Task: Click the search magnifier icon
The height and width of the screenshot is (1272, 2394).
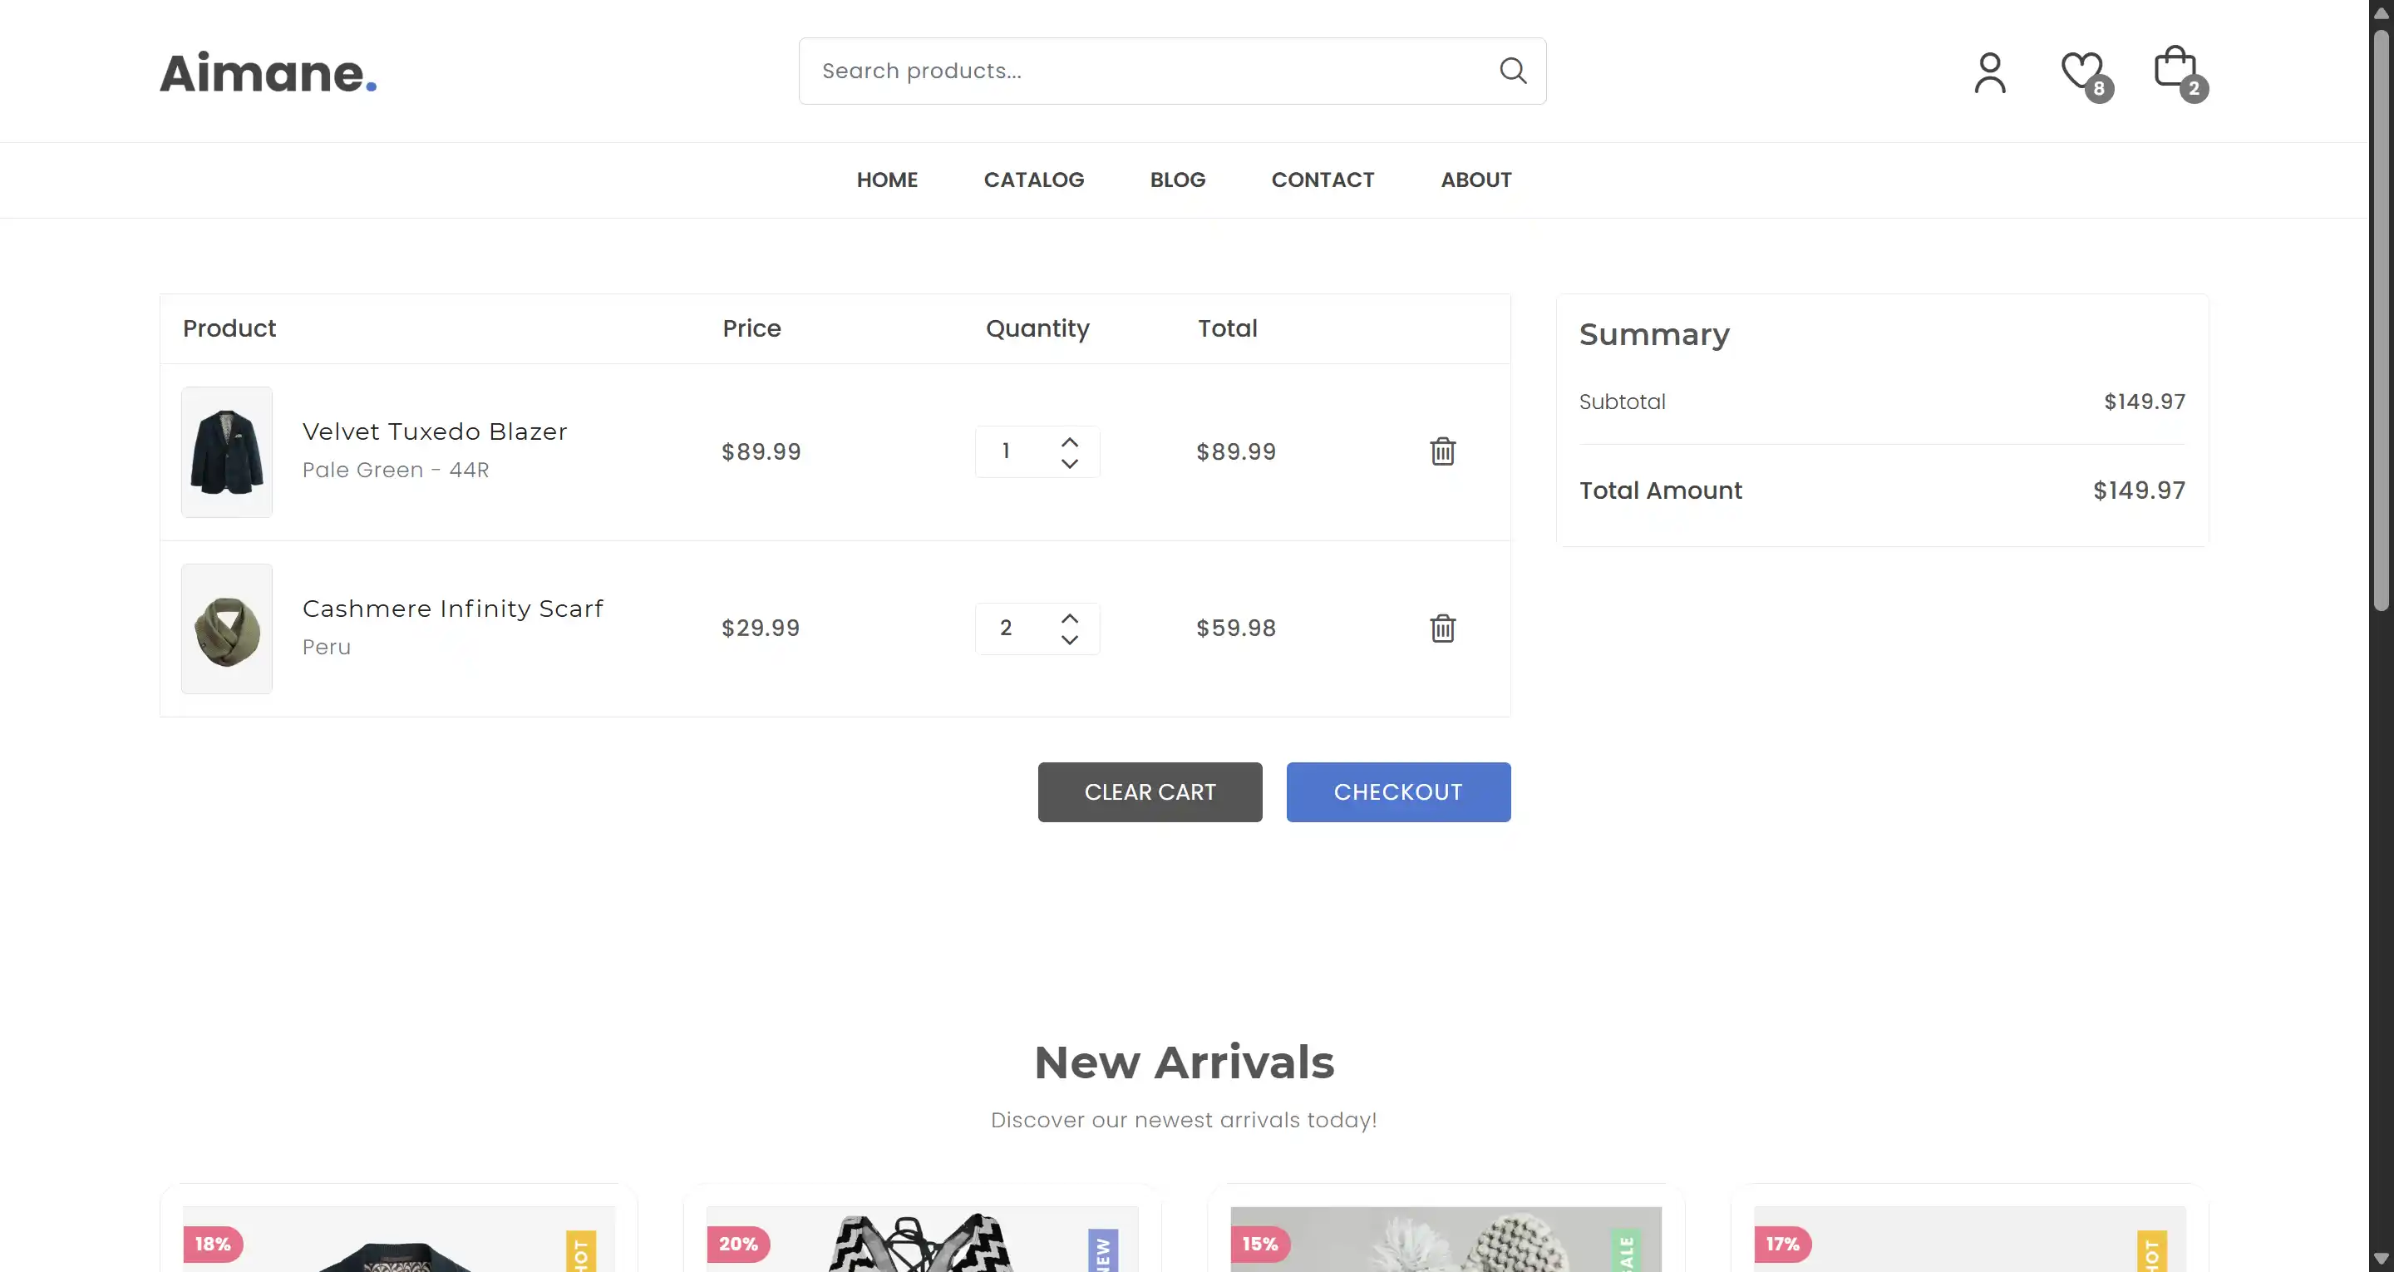Action: (1513, 71)
